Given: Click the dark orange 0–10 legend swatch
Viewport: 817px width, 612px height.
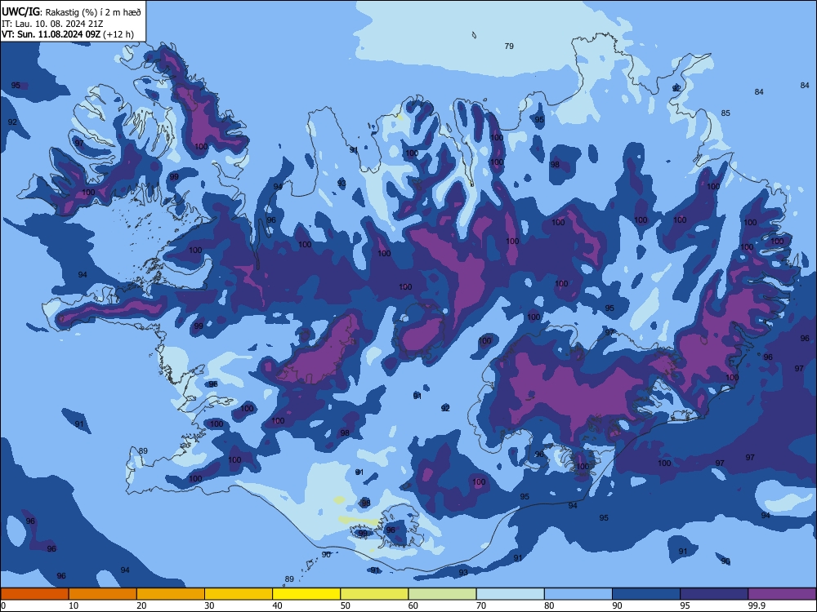Looking at the screenshot, I should point(34,594).
